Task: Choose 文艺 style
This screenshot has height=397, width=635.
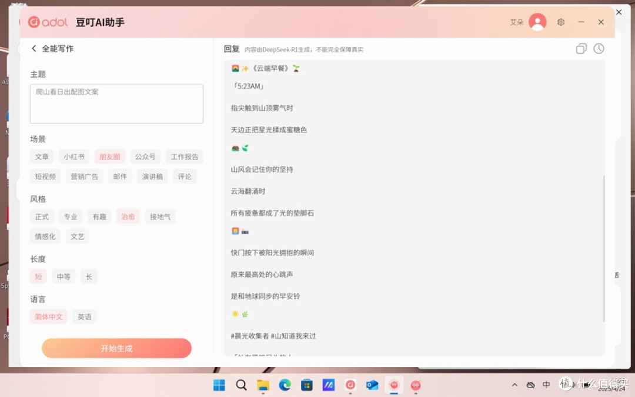Action: [x=78, y=236]
